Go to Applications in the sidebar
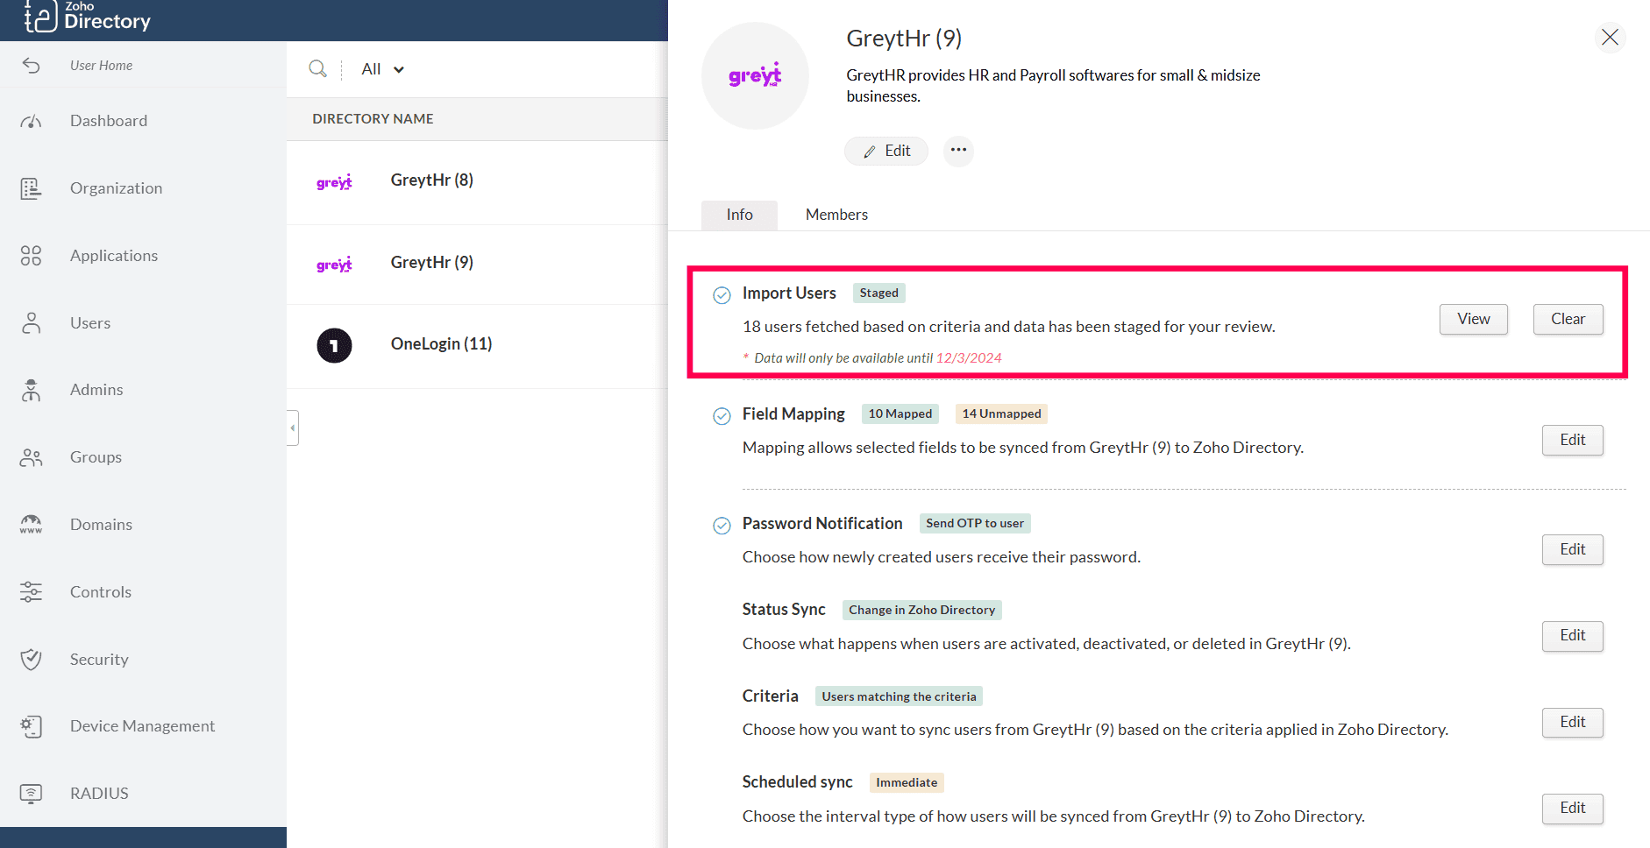1650x848 pixels. click(x=114, y=256)
